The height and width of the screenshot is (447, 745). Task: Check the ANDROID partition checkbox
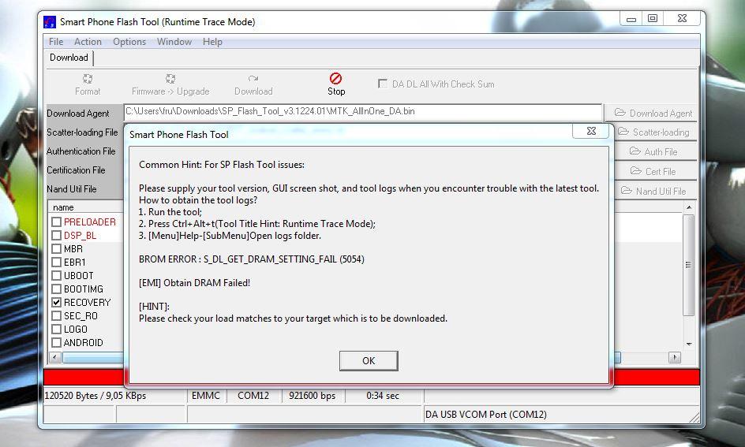(x=57, y=342)
